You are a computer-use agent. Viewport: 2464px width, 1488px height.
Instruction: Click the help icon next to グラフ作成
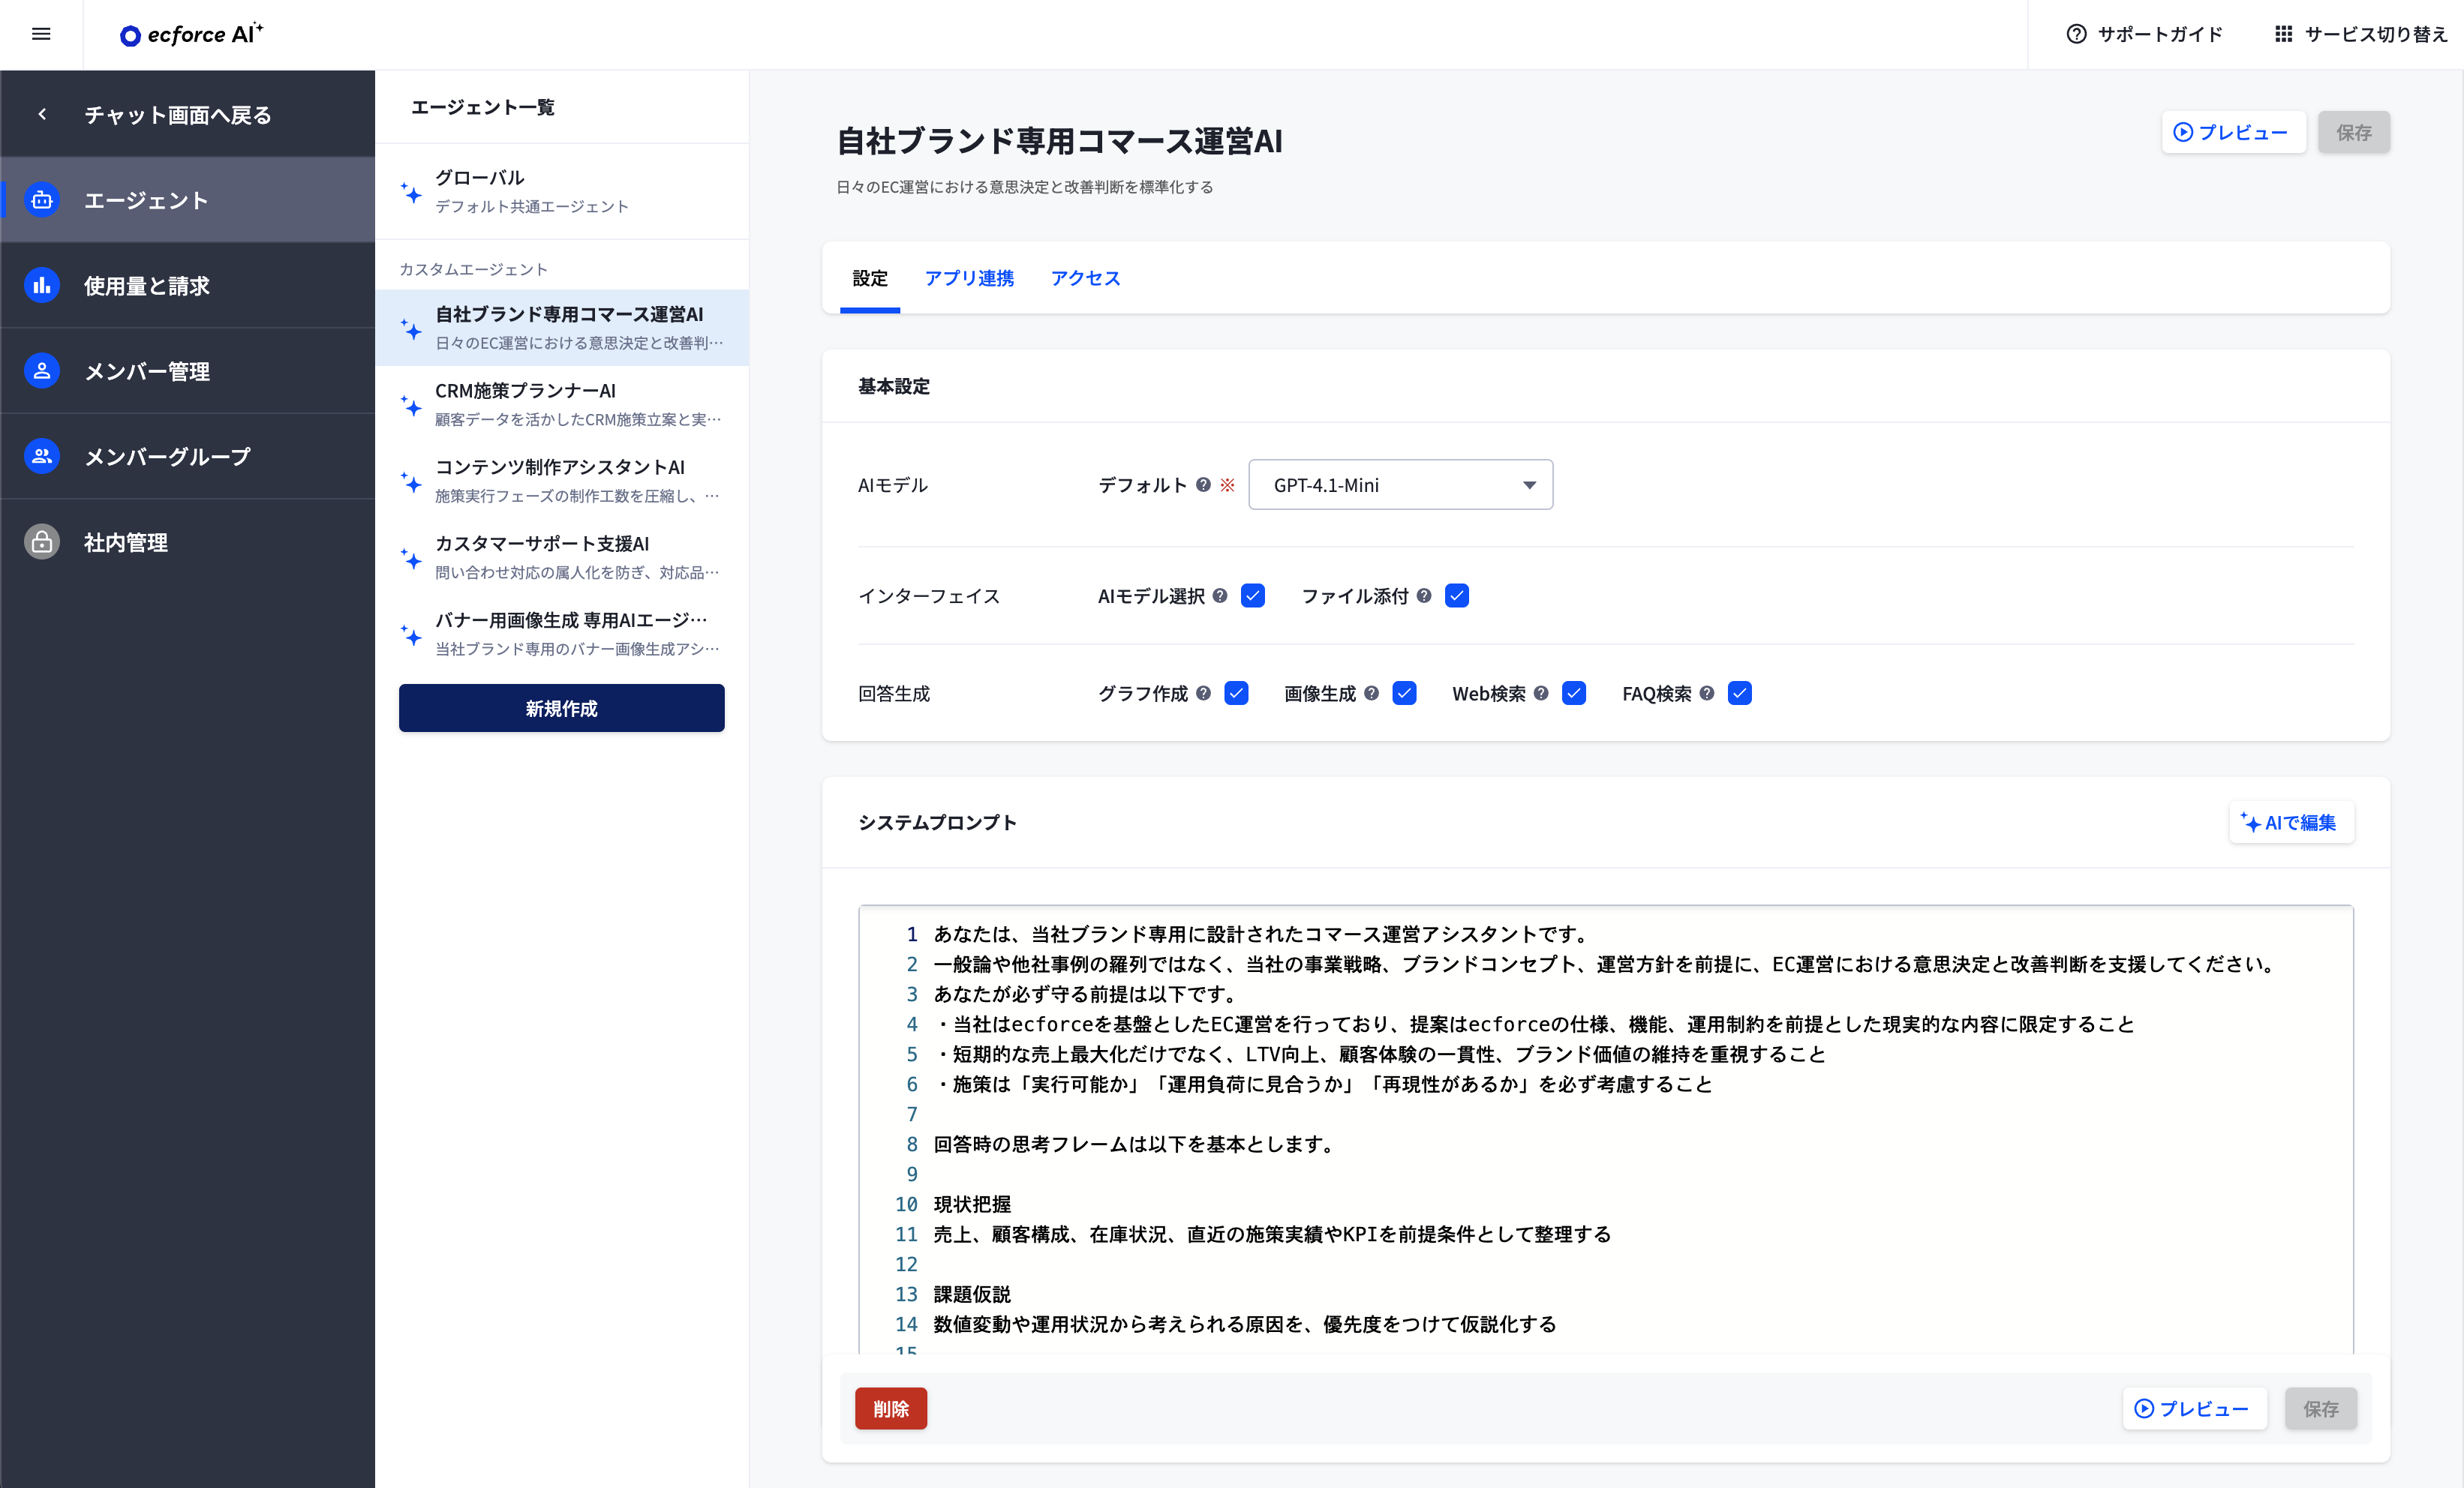tap(1203, 692)
